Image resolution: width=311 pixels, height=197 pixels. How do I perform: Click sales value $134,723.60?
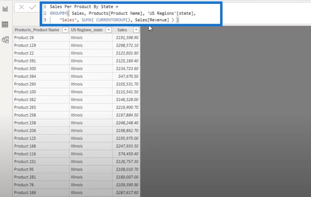(128, 69)
